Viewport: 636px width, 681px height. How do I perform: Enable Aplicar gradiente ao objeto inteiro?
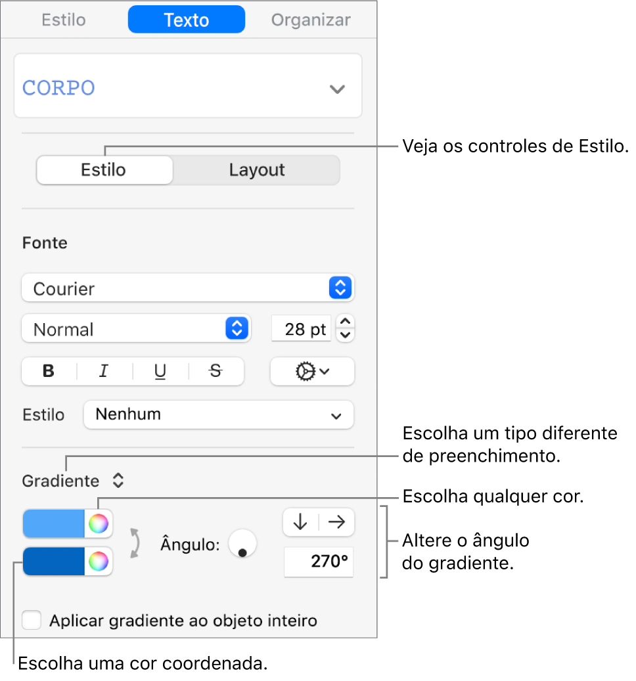pyautogui.click(x=32, y=621)
